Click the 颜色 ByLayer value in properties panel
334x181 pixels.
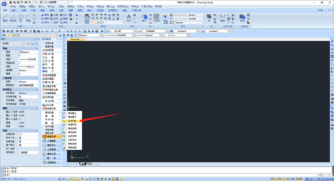click(x=28, y=52)
